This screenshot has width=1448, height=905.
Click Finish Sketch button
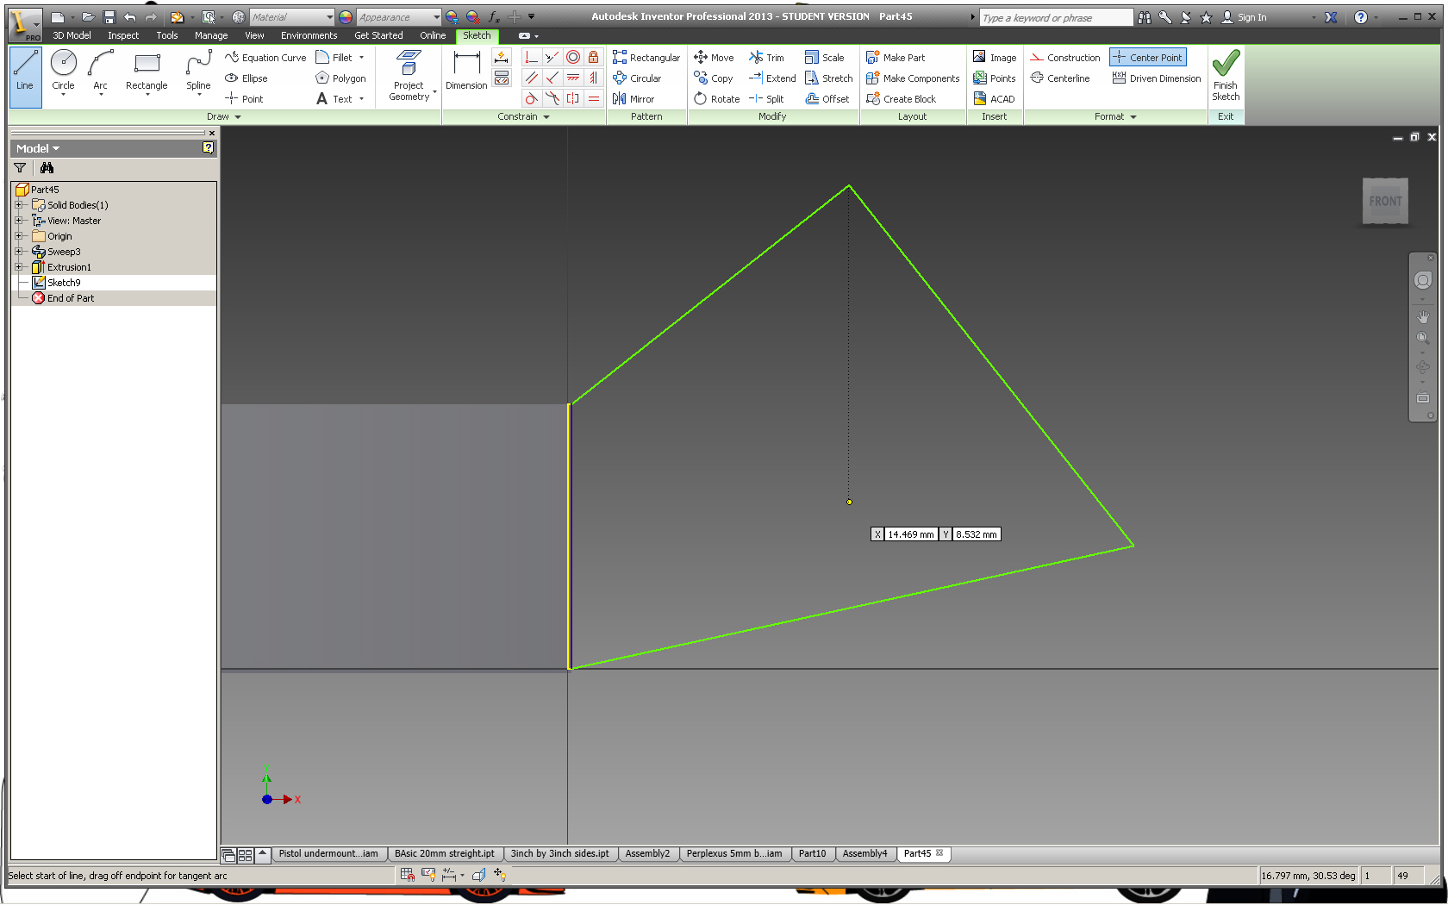point(1226,76)
